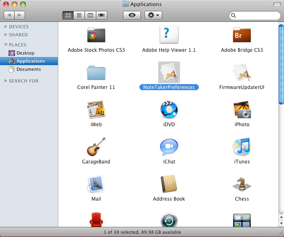284x237 pixels.
Task: Click the NoteTakerPreferences application icon
Action: 169,72
